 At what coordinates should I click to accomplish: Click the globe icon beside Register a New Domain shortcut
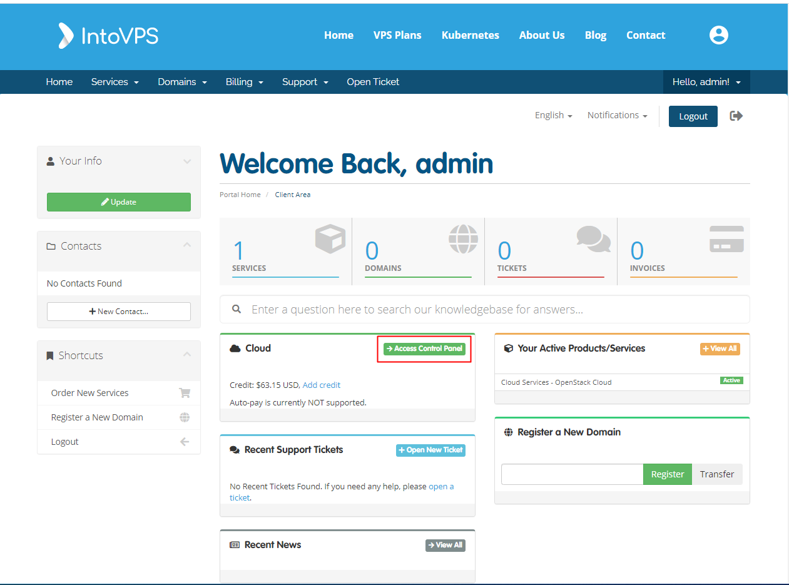point(185,417)
